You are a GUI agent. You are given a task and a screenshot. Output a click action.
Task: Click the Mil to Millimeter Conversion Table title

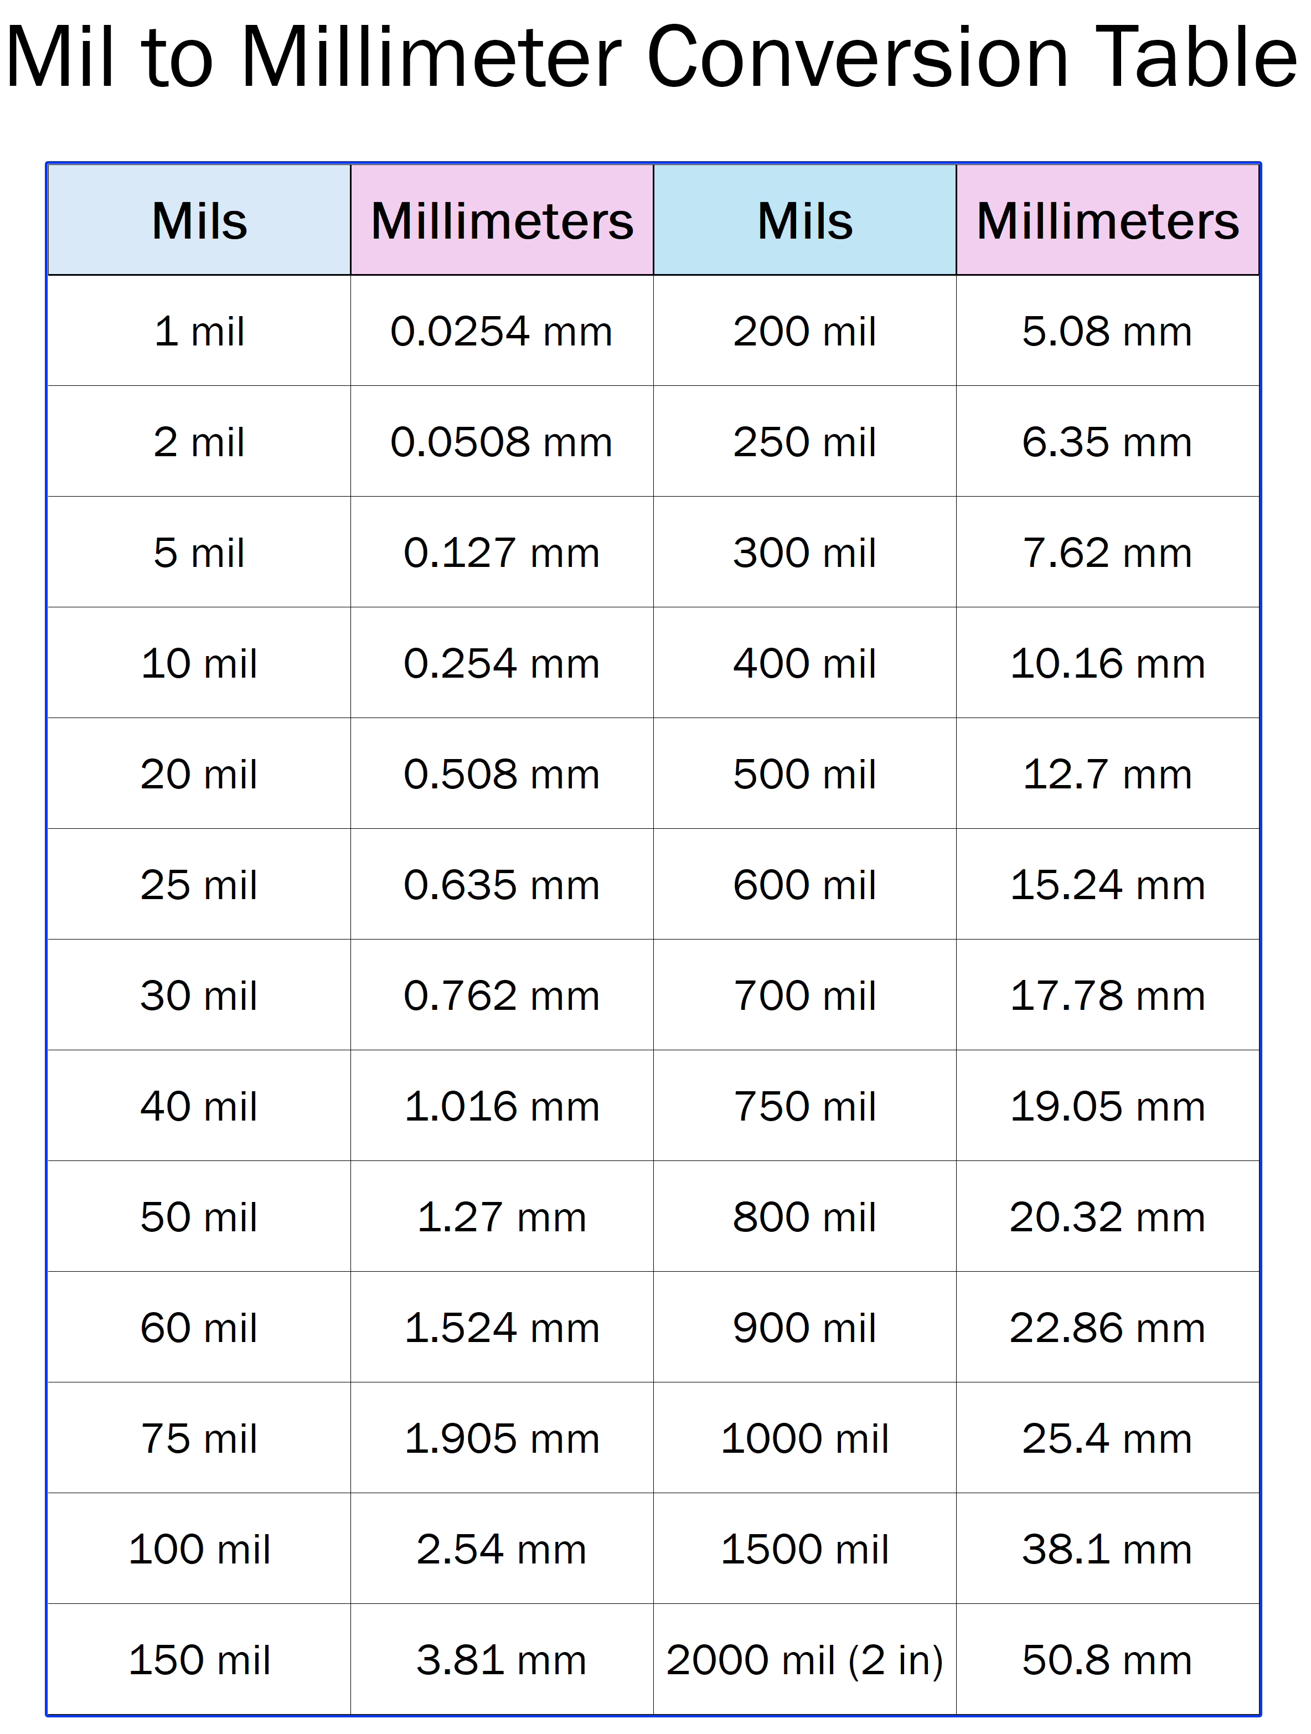[652, 56]
